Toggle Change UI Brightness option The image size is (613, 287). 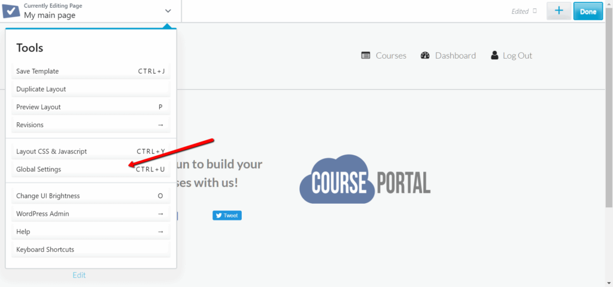pyautogui.click(x=90, y=196)
